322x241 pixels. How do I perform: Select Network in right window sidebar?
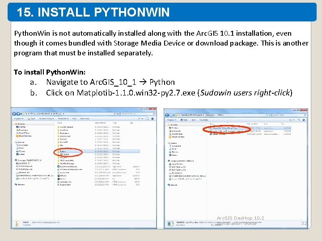coord(173,185)
